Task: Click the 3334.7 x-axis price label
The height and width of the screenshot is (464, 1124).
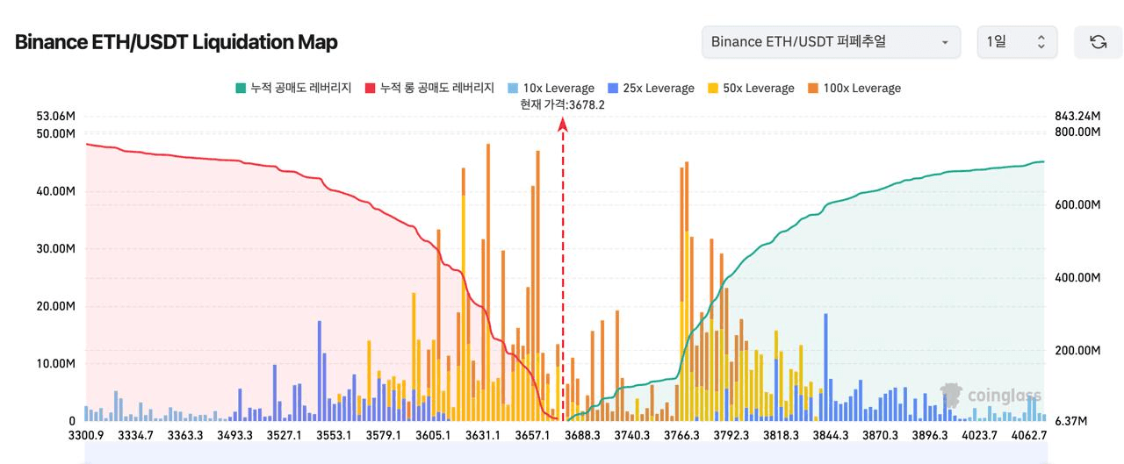Action: point(135,435)
